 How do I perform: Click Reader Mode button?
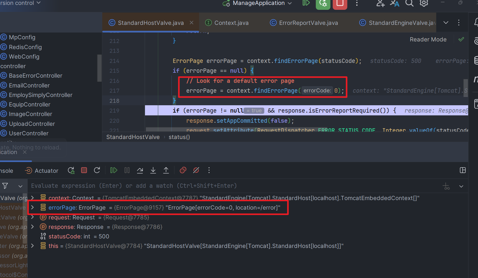point(428,40)
